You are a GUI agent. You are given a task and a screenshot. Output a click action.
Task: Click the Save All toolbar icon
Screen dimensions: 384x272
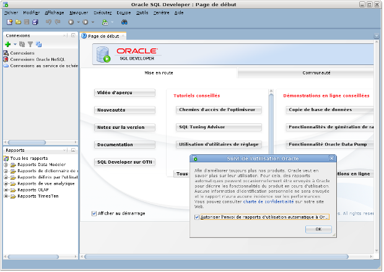tap(35, 22)
